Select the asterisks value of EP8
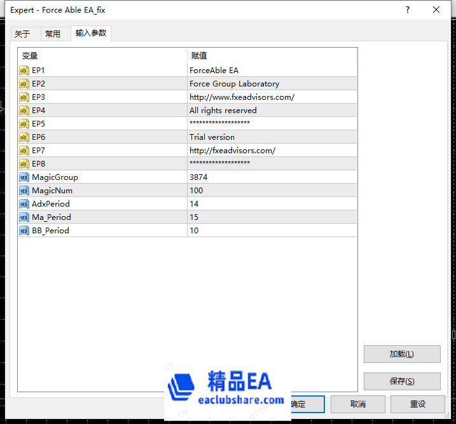 click(219, 163)
